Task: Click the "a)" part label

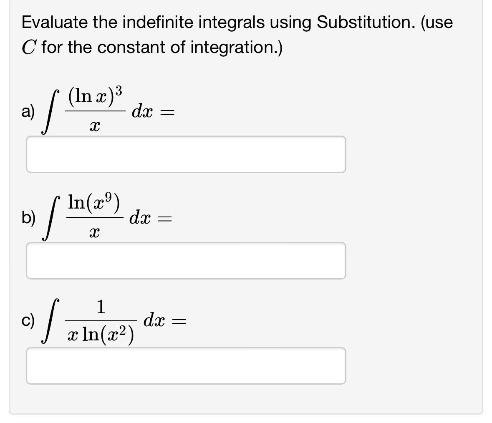Action: [x=28, y=112]
